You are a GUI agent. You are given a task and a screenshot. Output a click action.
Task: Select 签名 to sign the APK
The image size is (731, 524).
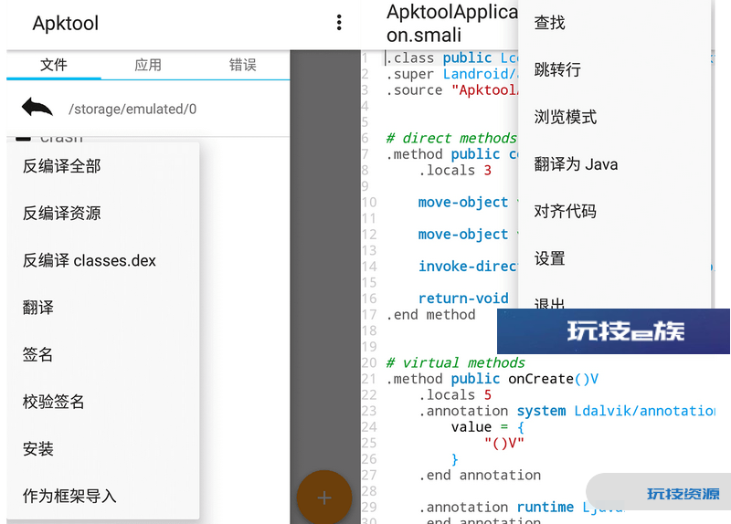point(103,354)
